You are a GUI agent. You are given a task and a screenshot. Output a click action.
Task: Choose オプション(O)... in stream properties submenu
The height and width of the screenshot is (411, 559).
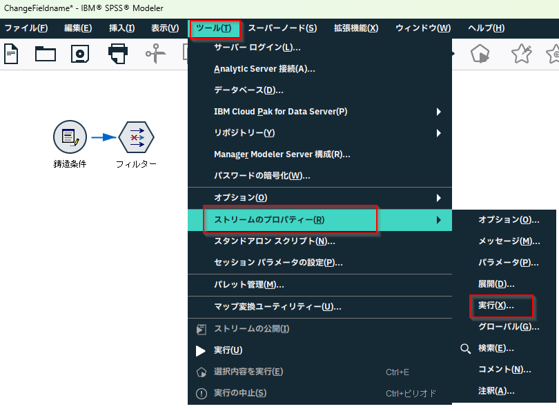(504, 220)
